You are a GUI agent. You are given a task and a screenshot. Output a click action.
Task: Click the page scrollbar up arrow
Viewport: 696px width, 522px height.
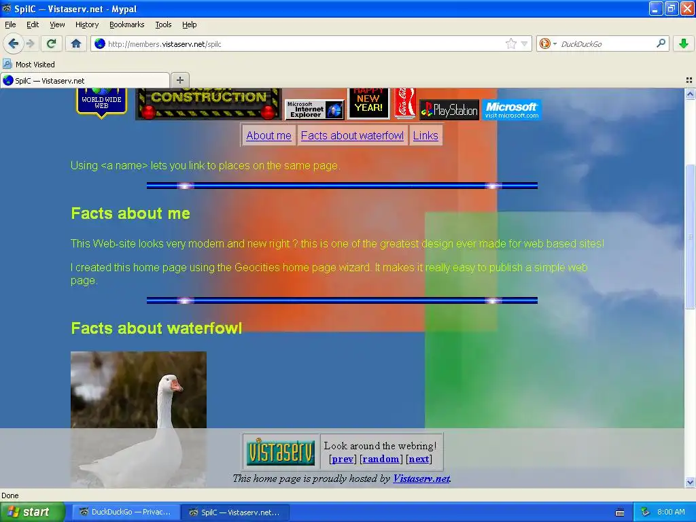[690, 94]
